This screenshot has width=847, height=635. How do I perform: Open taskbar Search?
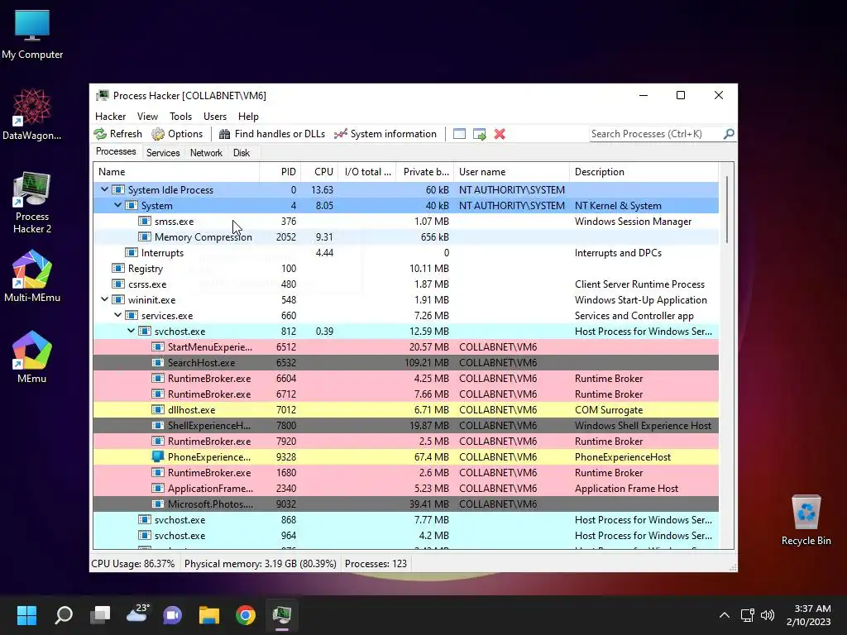coord(64,615)
